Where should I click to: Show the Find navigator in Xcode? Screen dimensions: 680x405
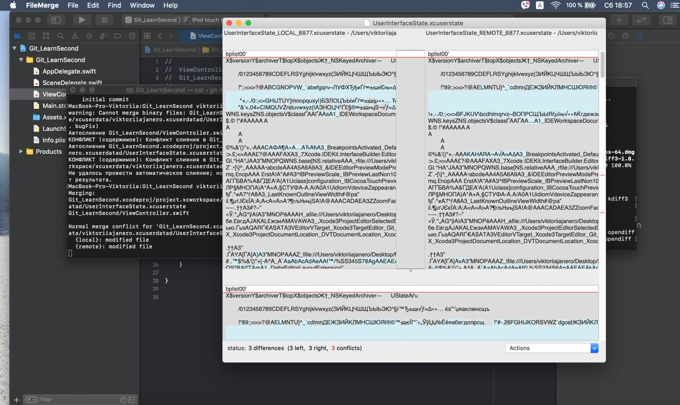60,36
